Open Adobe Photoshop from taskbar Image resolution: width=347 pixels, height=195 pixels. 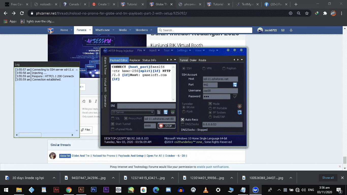93,190
